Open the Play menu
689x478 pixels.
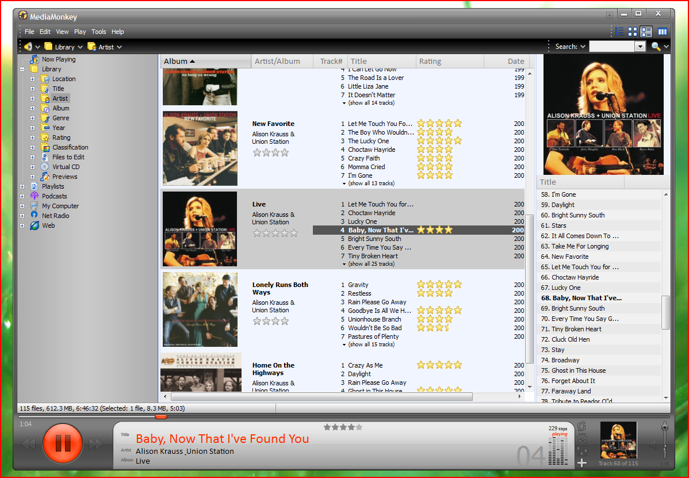click(80, 32)
